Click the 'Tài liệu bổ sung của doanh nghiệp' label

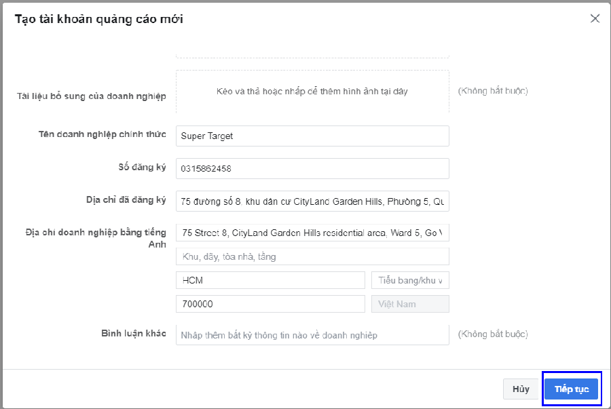92,96
